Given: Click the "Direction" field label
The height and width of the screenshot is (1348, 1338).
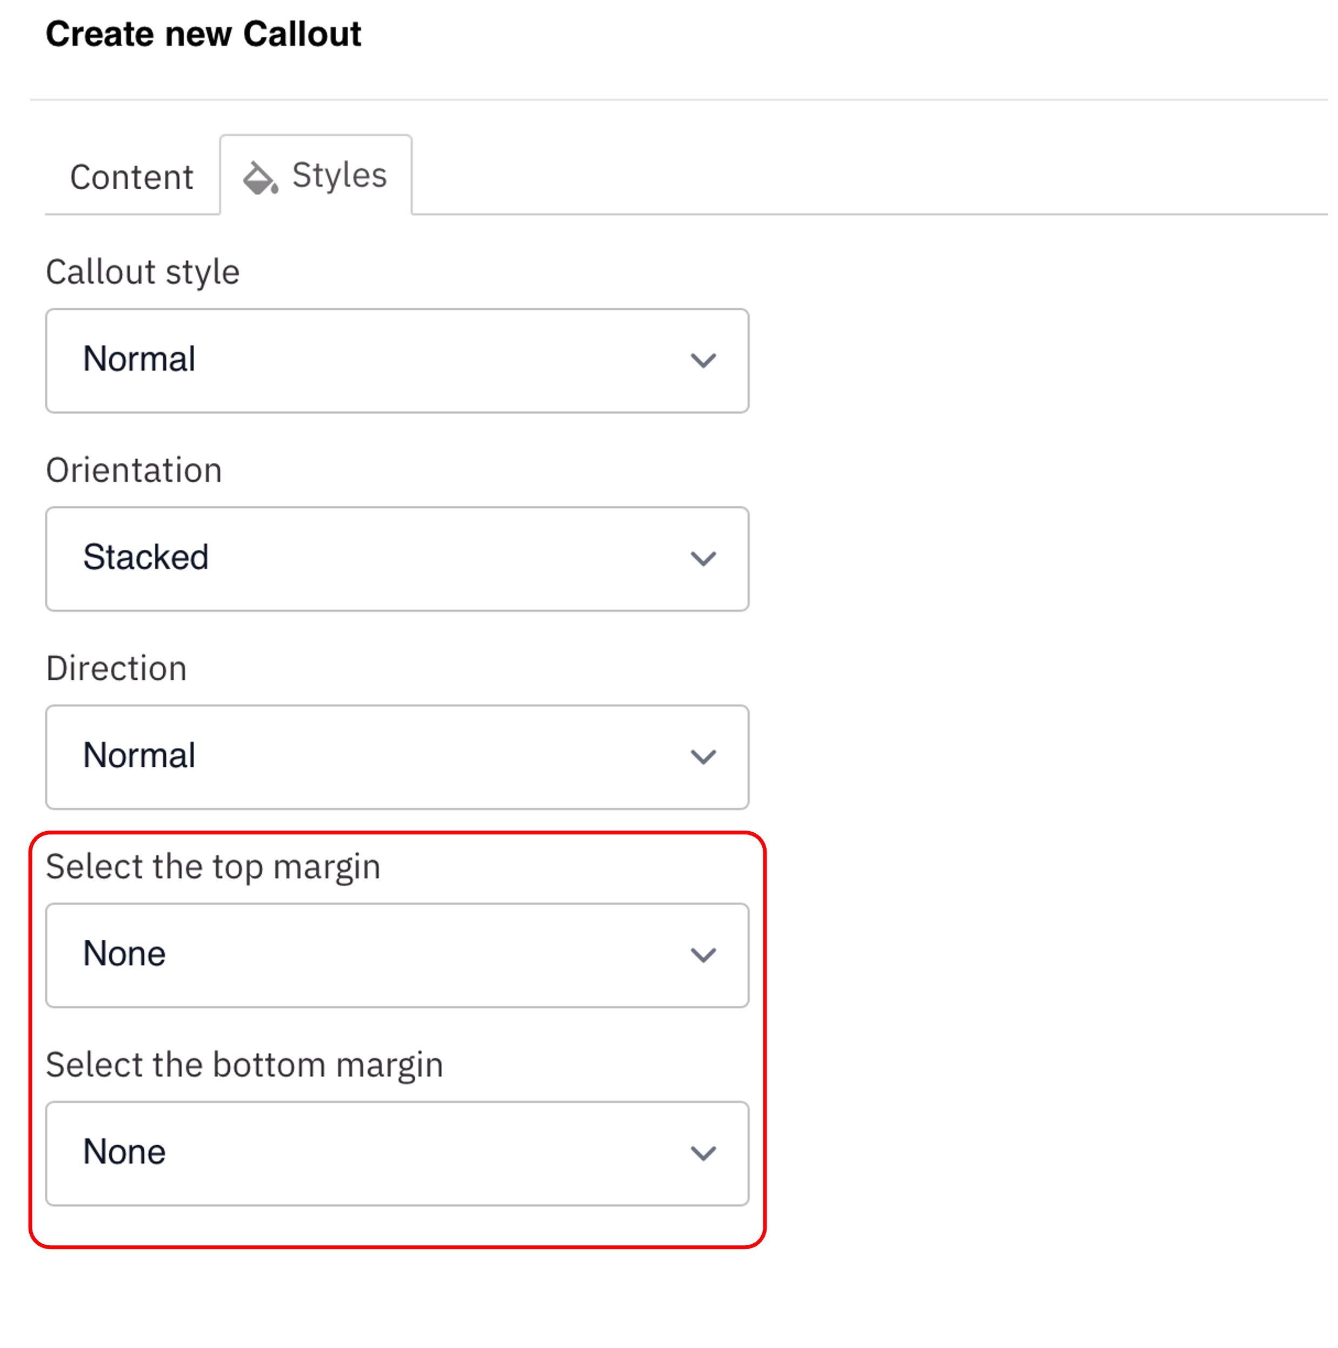Looking at the screenshot, I should pos(116,668).
